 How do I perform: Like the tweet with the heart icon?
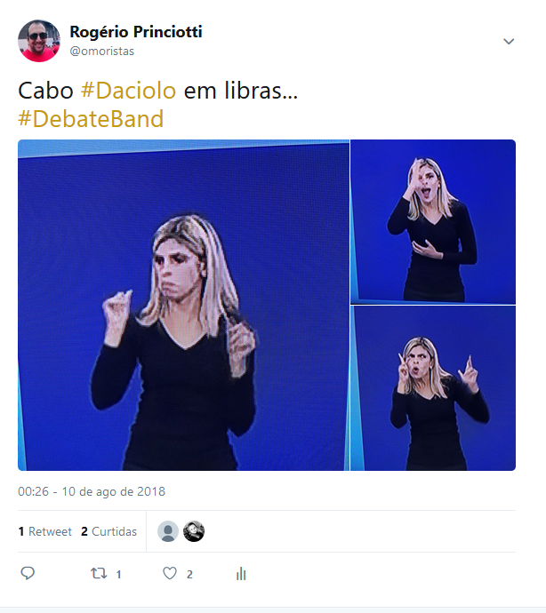[x=170, y=574]
